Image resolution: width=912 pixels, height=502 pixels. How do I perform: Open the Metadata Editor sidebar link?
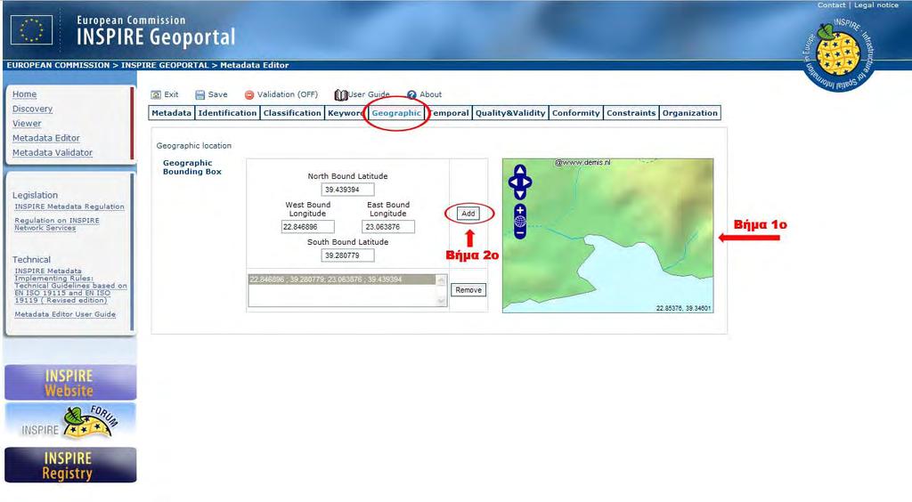click(46, 138)
